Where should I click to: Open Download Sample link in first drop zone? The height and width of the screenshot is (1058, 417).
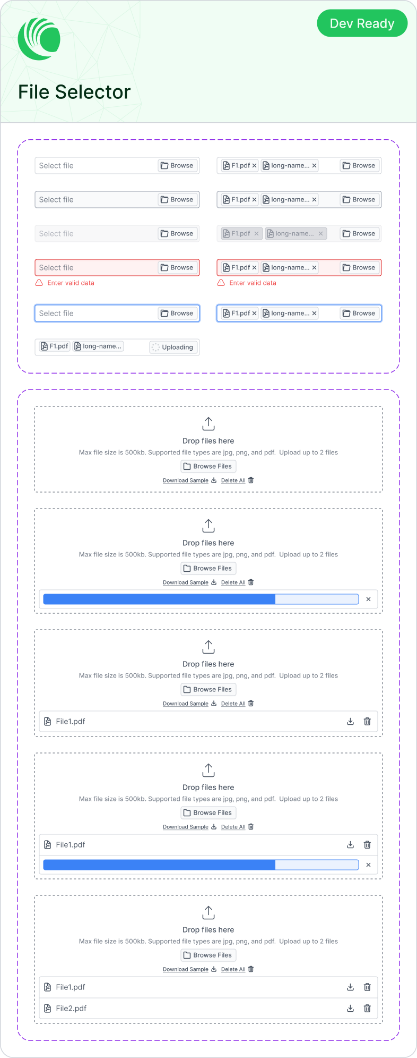tap(186, 480)
